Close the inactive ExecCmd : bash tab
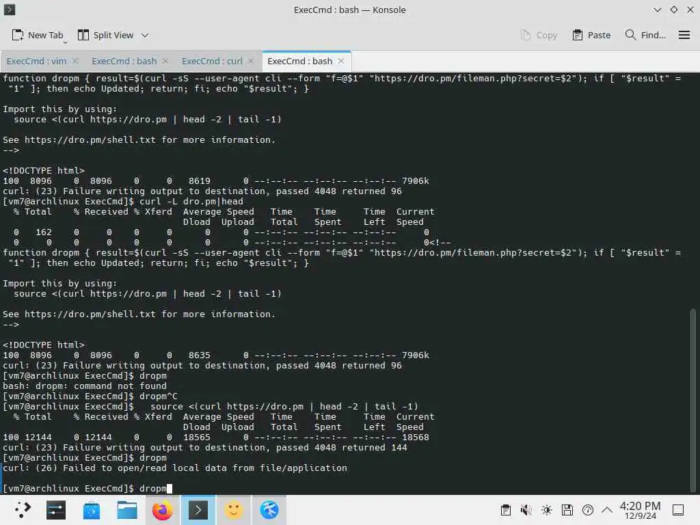700x525 pixels. [x=165, y=61]
